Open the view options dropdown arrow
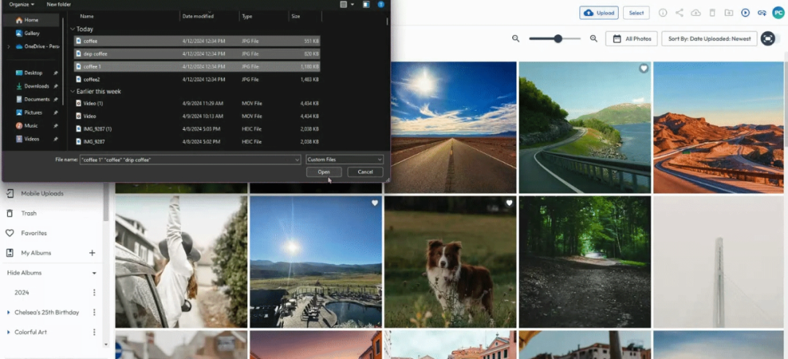This screenshot has height=359, width=788. (x=352, y=4)
